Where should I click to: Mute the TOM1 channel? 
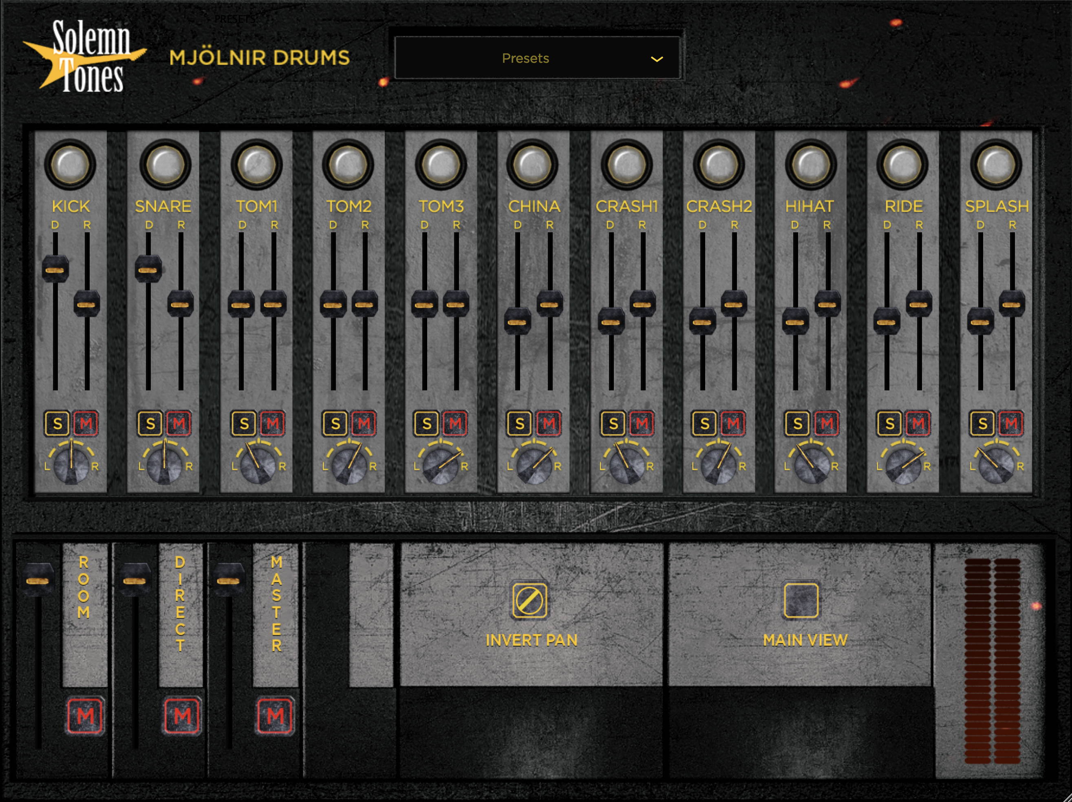tap(272, 423)
